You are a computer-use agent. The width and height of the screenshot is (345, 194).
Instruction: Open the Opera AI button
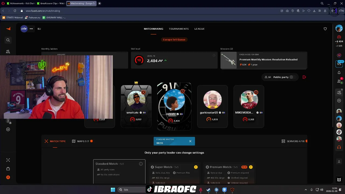341,11
